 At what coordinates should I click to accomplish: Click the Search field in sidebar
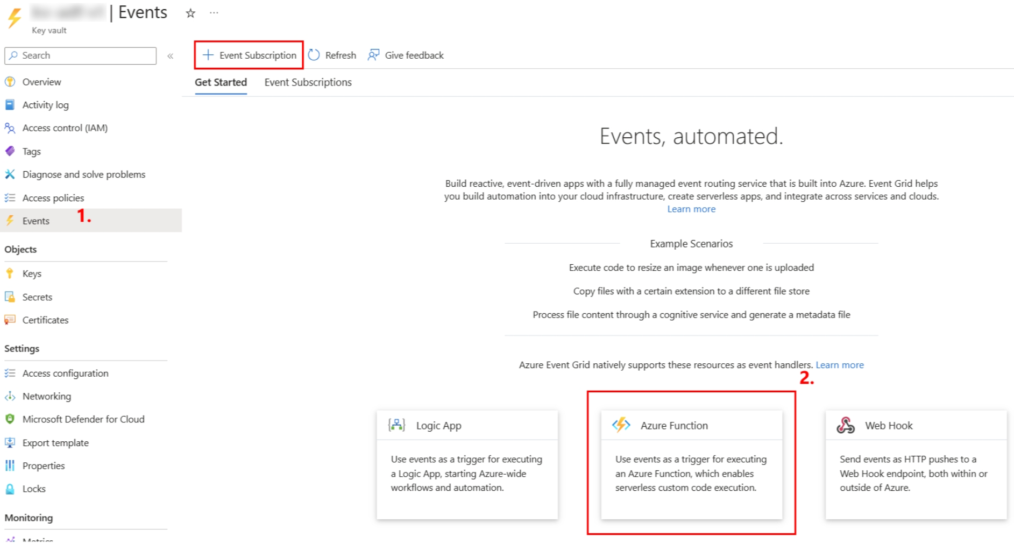pyautogui.click(x=86, y=55)
